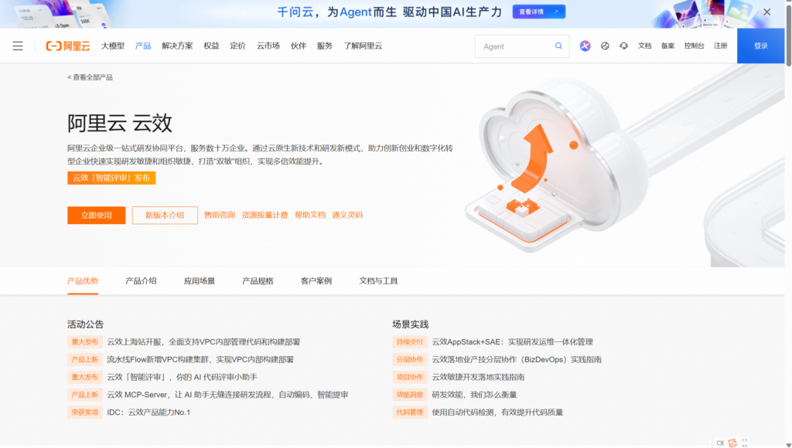Click the 分层协作 tag
The image size is (792, 448).
[x=410, y=360]
